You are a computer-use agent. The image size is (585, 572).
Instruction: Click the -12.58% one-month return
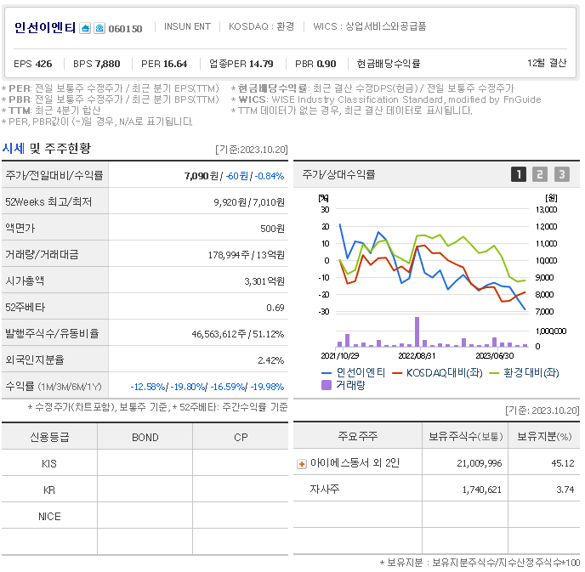[148, 387]
